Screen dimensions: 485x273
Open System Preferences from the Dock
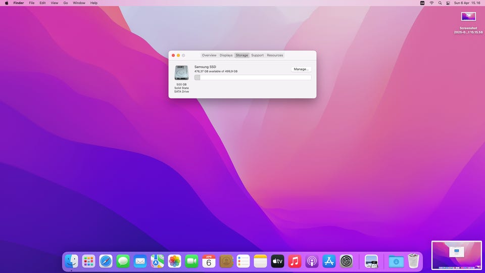tap(347, 261)
